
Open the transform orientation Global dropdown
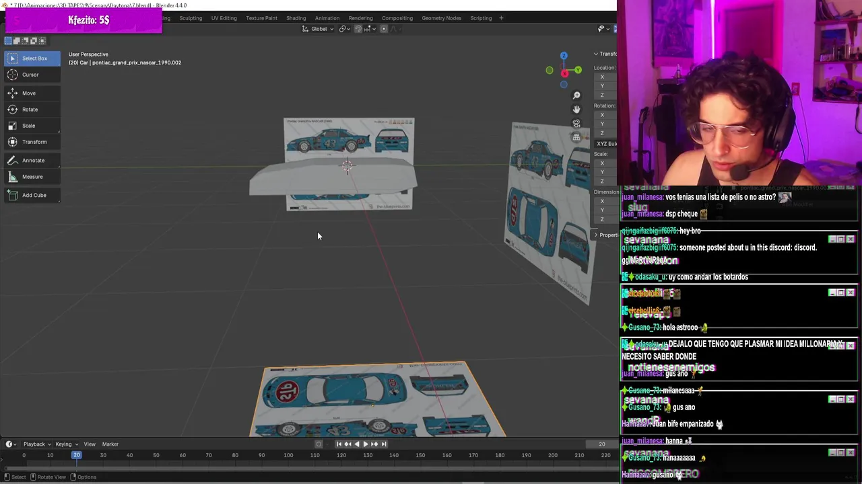(318, 29)
